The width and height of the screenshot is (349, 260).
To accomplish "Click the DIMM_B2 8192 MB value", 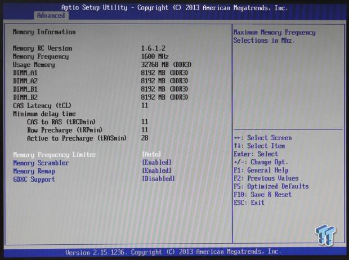I will [x=164, y=97].
